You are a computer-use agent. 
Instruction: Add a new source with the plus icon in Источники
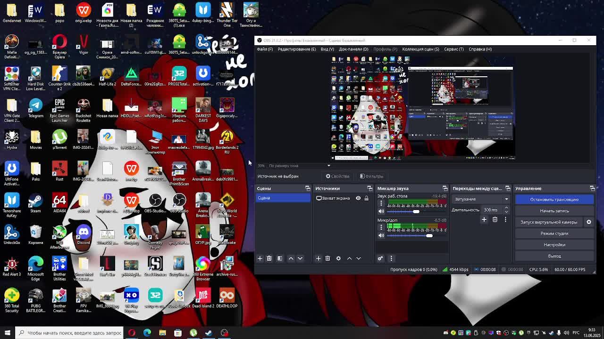pos(318,258)
